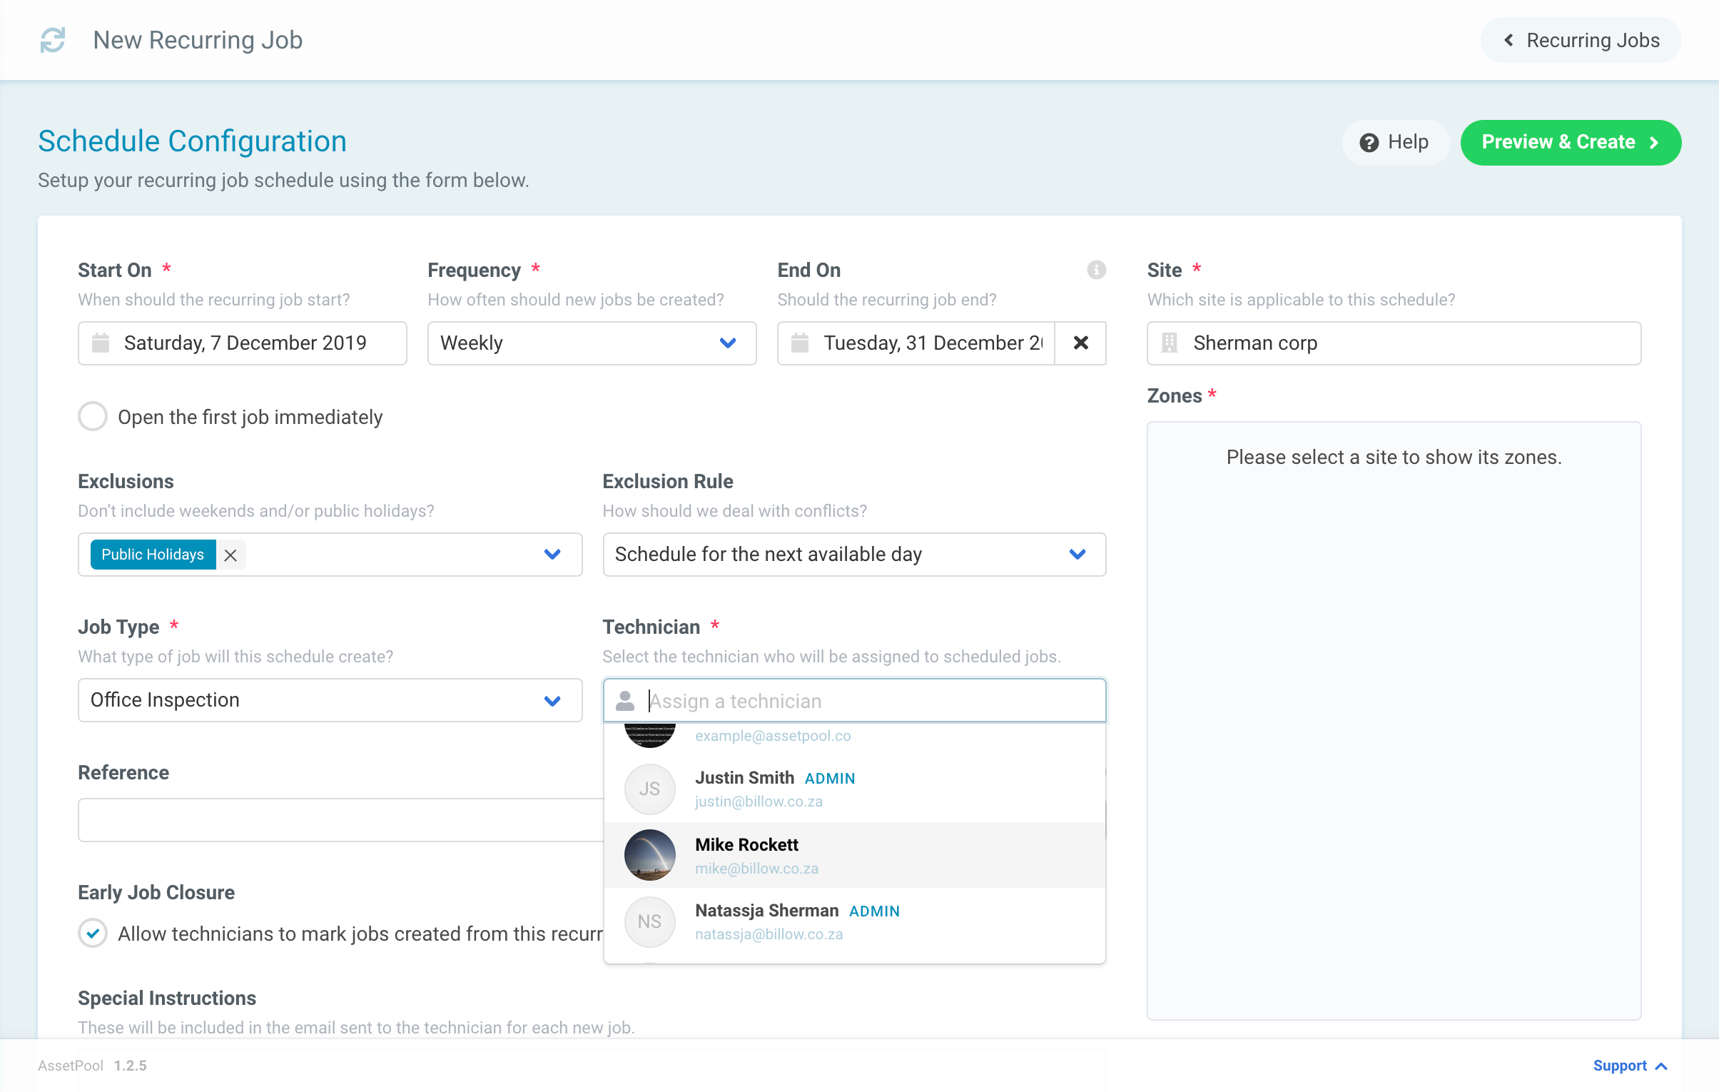Click the JS avatar circle
Image resolution: width=1719 pixels, height=1092 pixels.
[649, 789]
